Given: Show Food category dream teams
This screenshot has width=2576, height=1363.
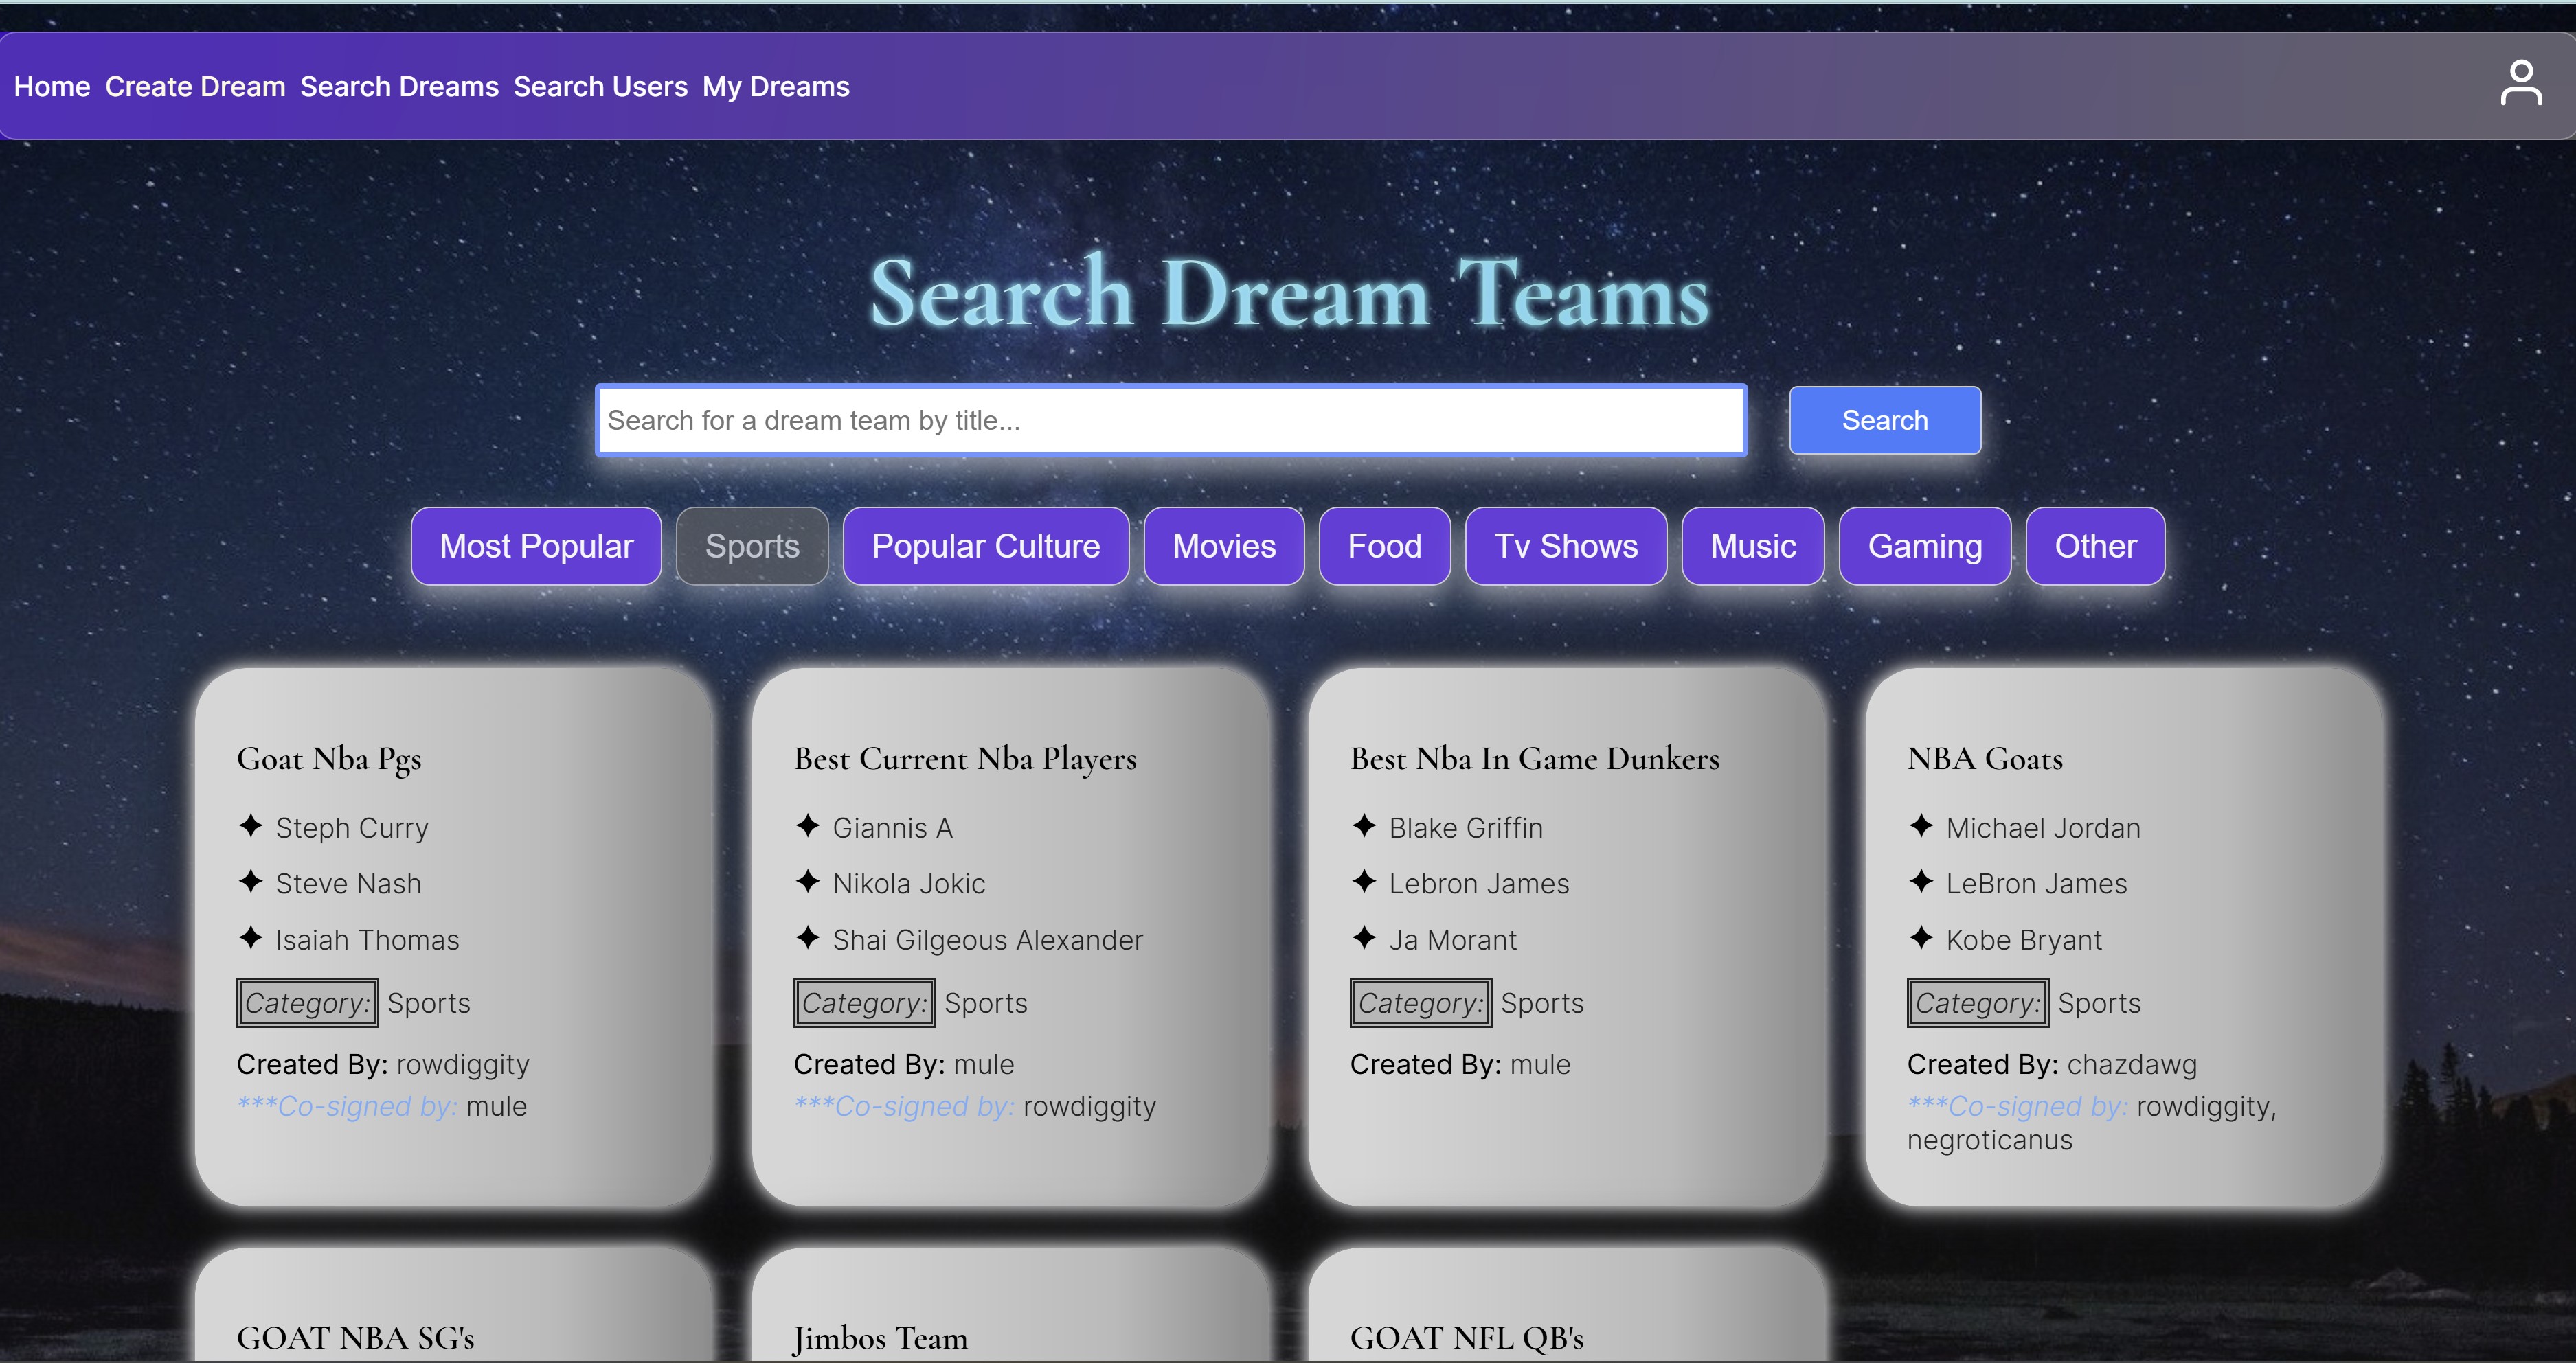Looking at the screenshot, I should [x=1384, y=546].
